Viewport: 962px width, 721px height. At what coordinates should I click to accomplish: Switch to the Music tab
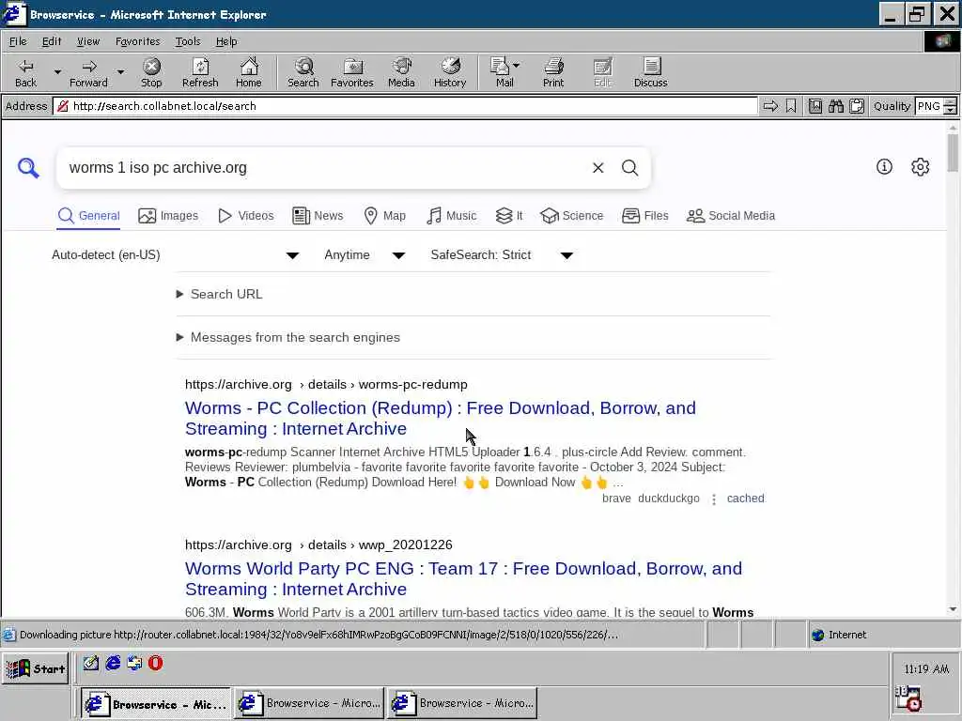(451, 216)
